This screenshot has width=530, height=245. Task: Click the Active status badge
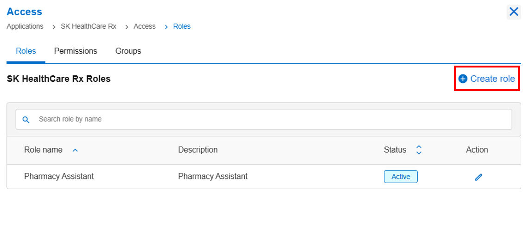click(401, 177)
